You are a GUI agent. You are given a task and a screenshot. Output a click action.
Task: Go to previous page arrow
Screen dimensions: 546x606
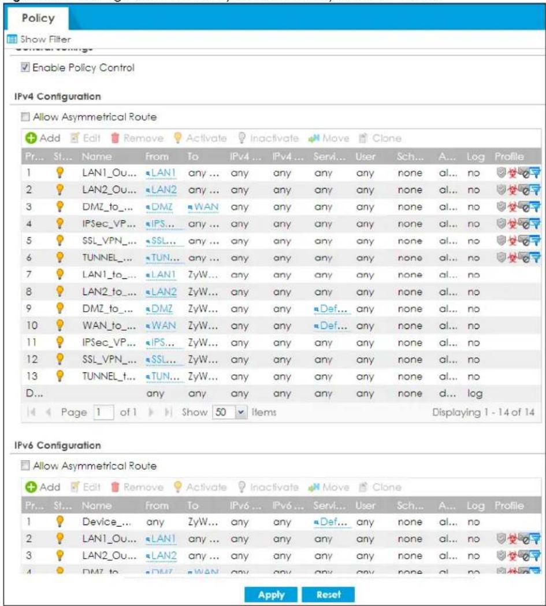(49, 412)
